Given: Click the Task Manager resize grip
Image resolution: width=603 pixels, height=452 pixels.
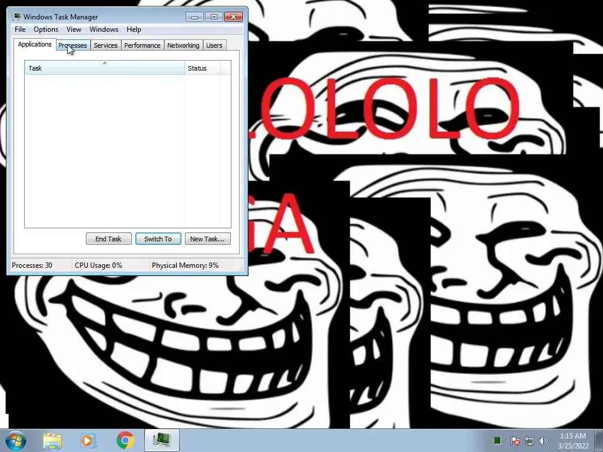Looking at the screenshot, I should [x=241, y=268].
